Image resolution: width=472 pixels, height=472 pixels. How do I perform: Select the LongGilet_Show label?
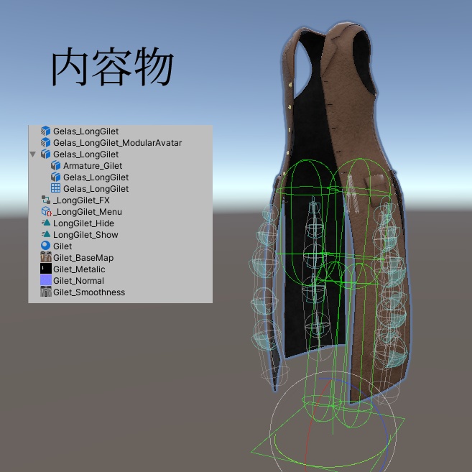(85, 235)
